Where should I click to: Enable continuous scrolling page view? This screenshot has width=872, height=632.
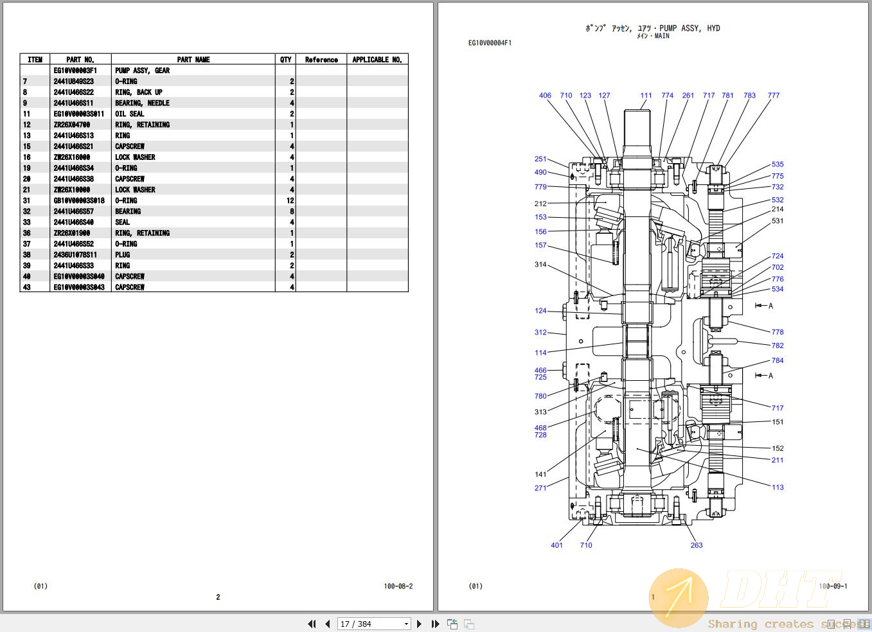tap(848, 624)
